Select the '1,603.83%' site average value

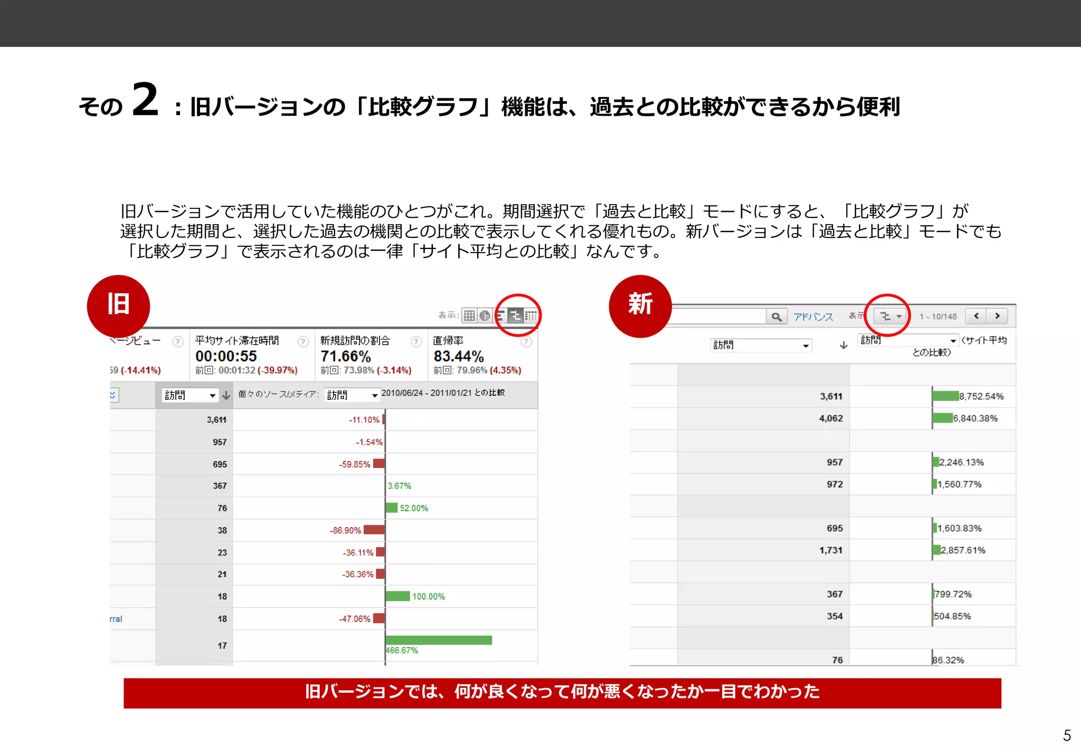[x=959, y=528]
